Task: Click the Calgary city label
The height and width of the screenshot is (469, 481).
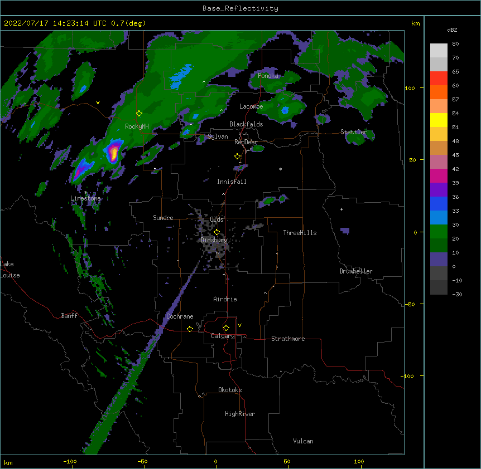Action: pos(223,336)
